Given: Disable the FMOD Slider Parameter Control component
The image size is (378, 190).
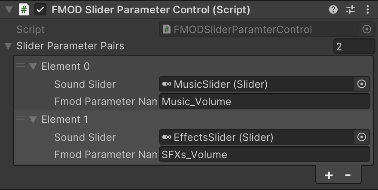Looking at the screenshot, I should coord(40,10).
